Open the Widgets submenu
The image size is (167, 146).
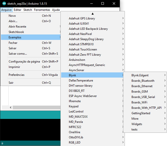[x=145, y=124]
